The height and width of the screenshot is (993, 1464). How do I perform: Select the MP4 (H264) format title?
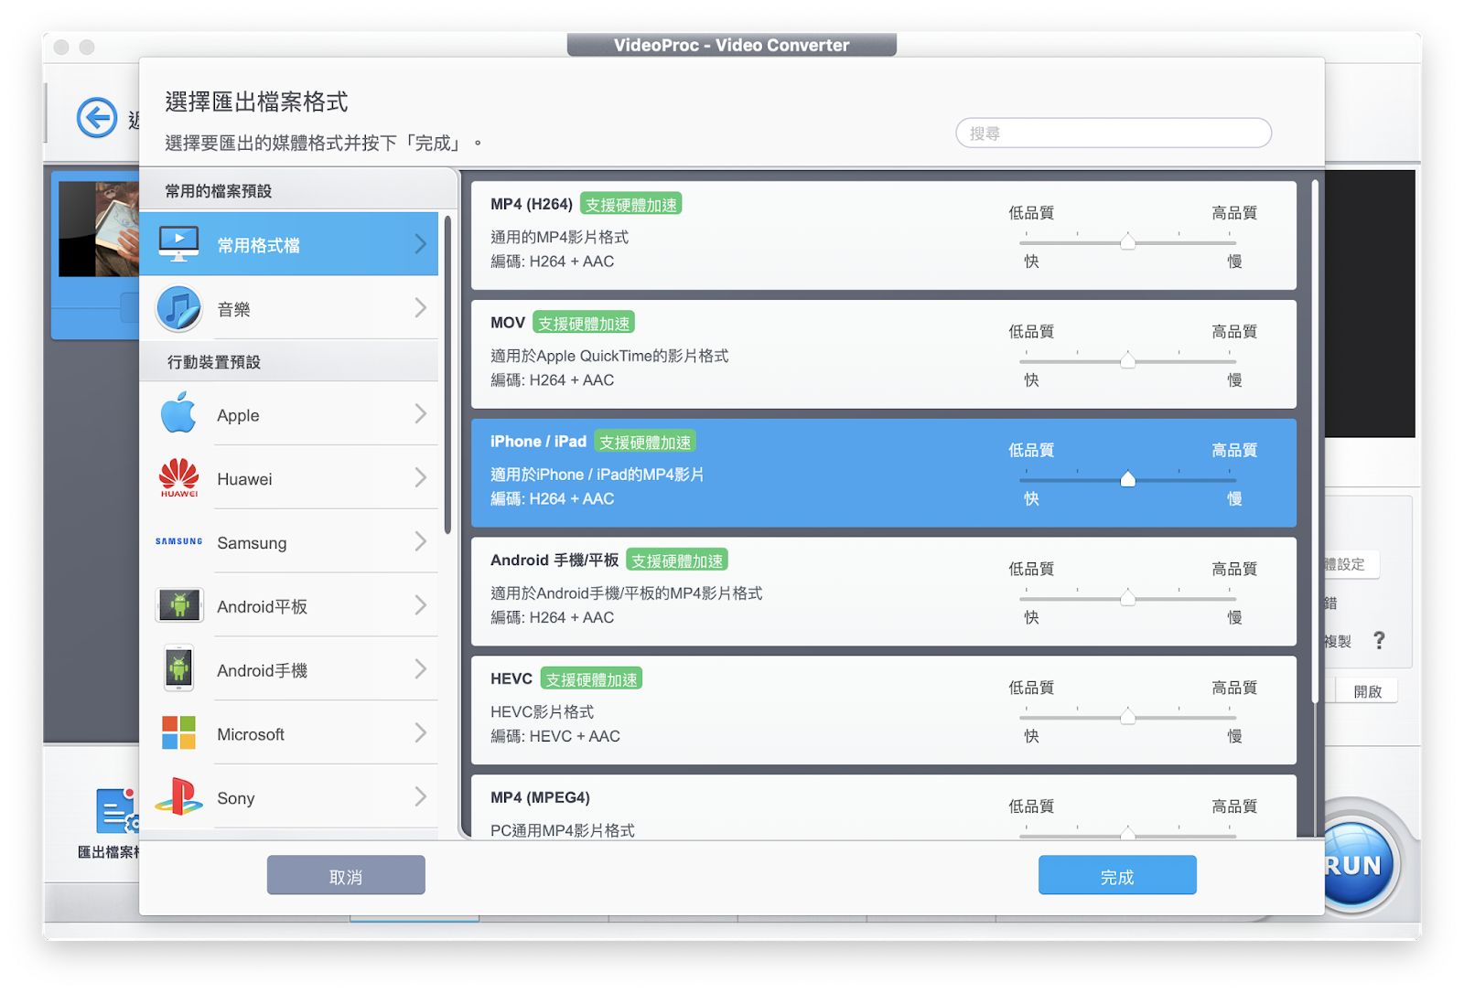531,204
